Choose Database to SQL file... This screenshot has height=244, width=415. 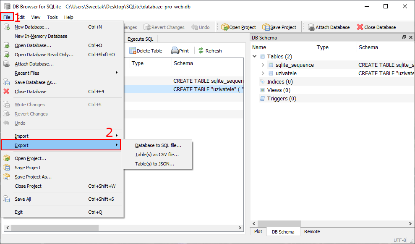(158, 145)
